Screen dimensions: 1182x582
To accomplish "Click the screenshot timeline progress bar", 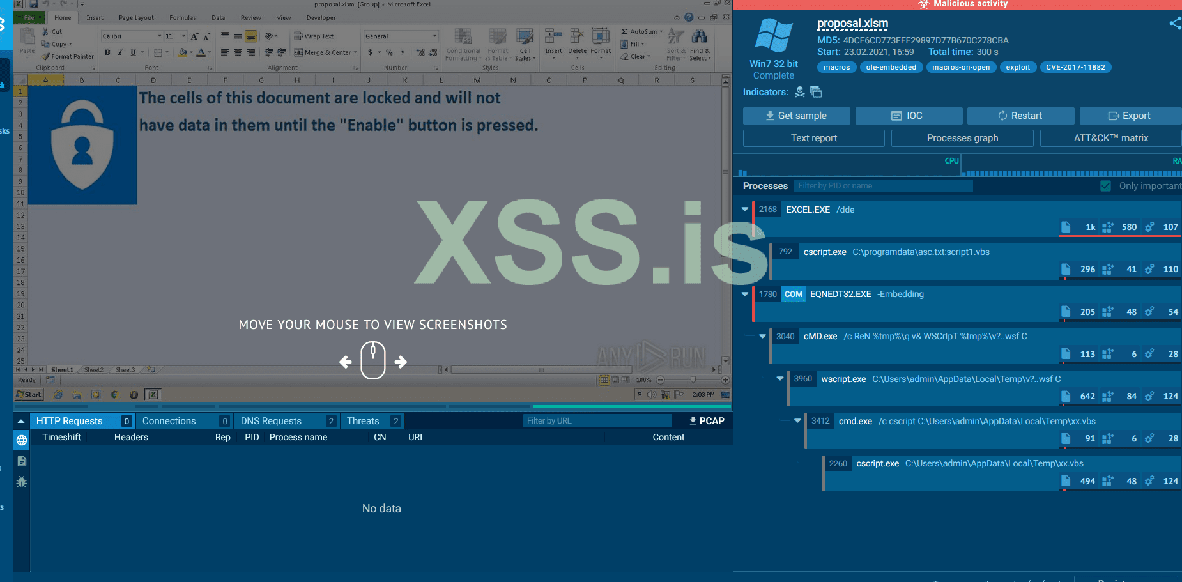I will coord(372,406).
